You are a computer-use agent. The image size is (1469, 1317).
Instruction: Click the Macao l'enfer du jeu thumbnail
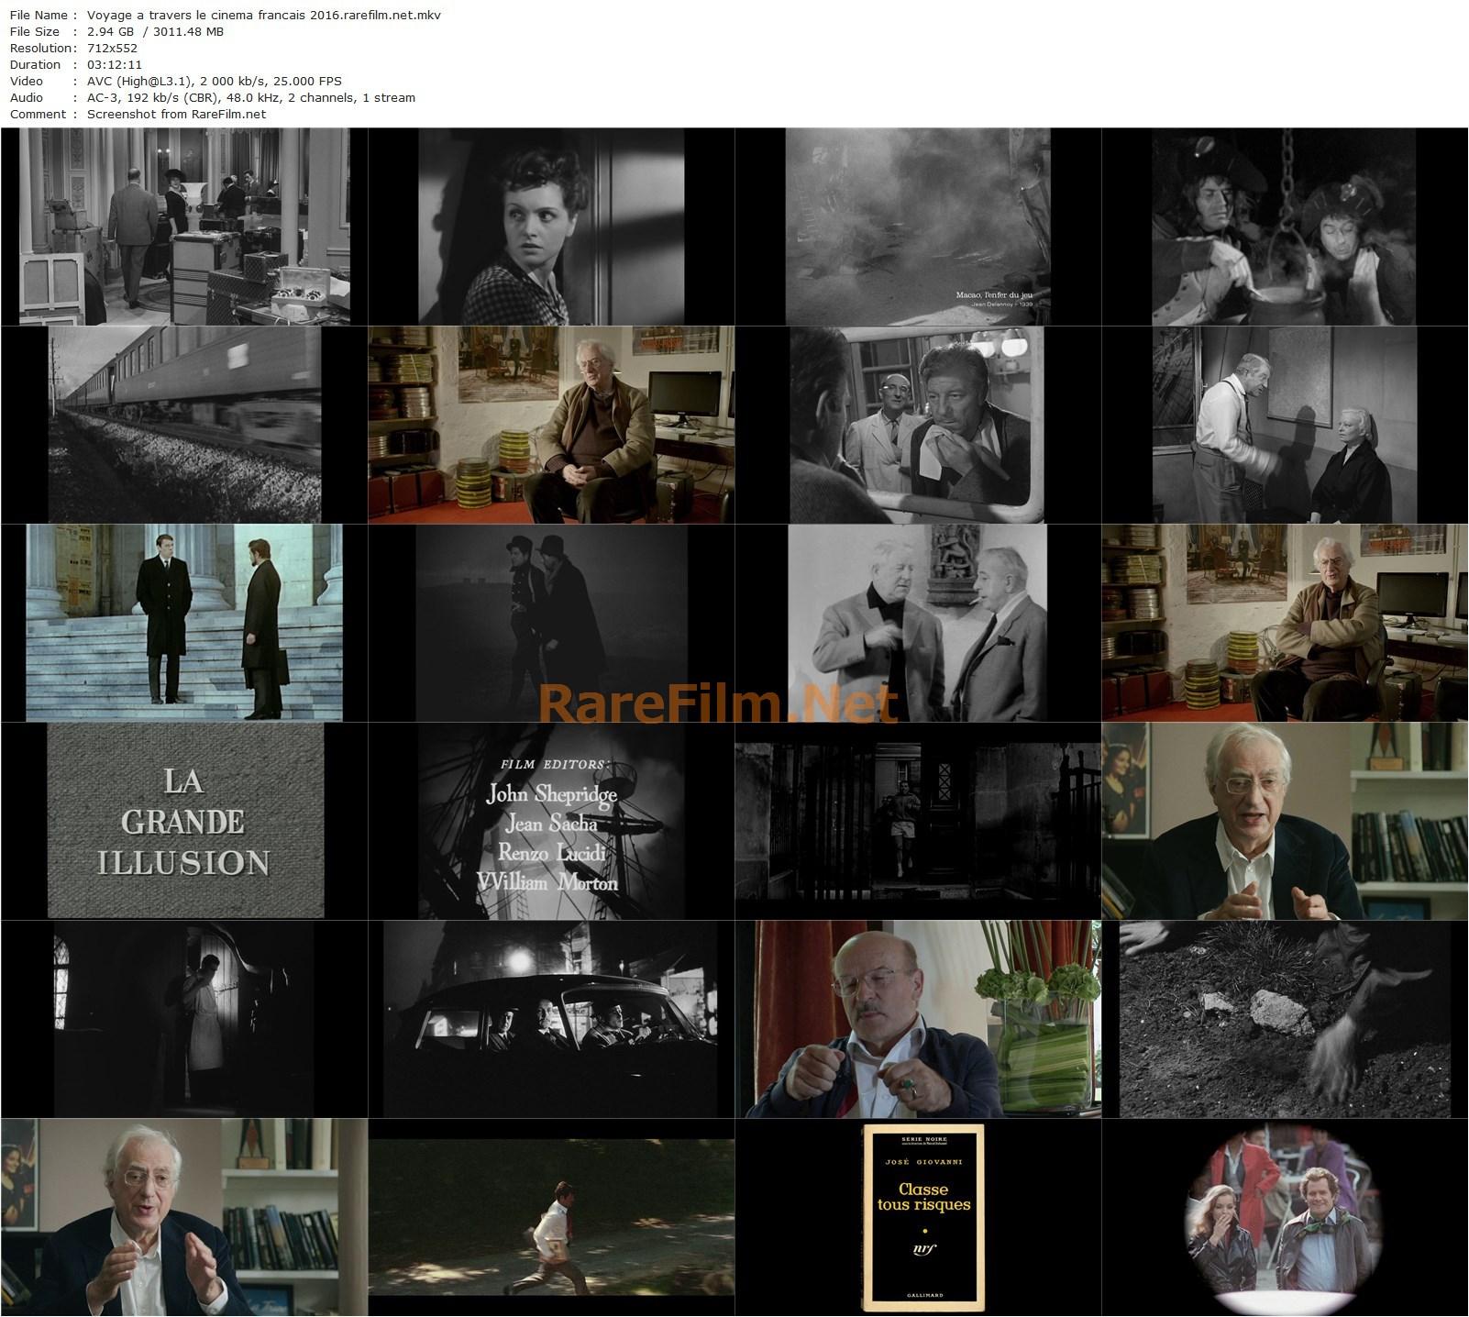pyautogui.click(x=917, y=225)
